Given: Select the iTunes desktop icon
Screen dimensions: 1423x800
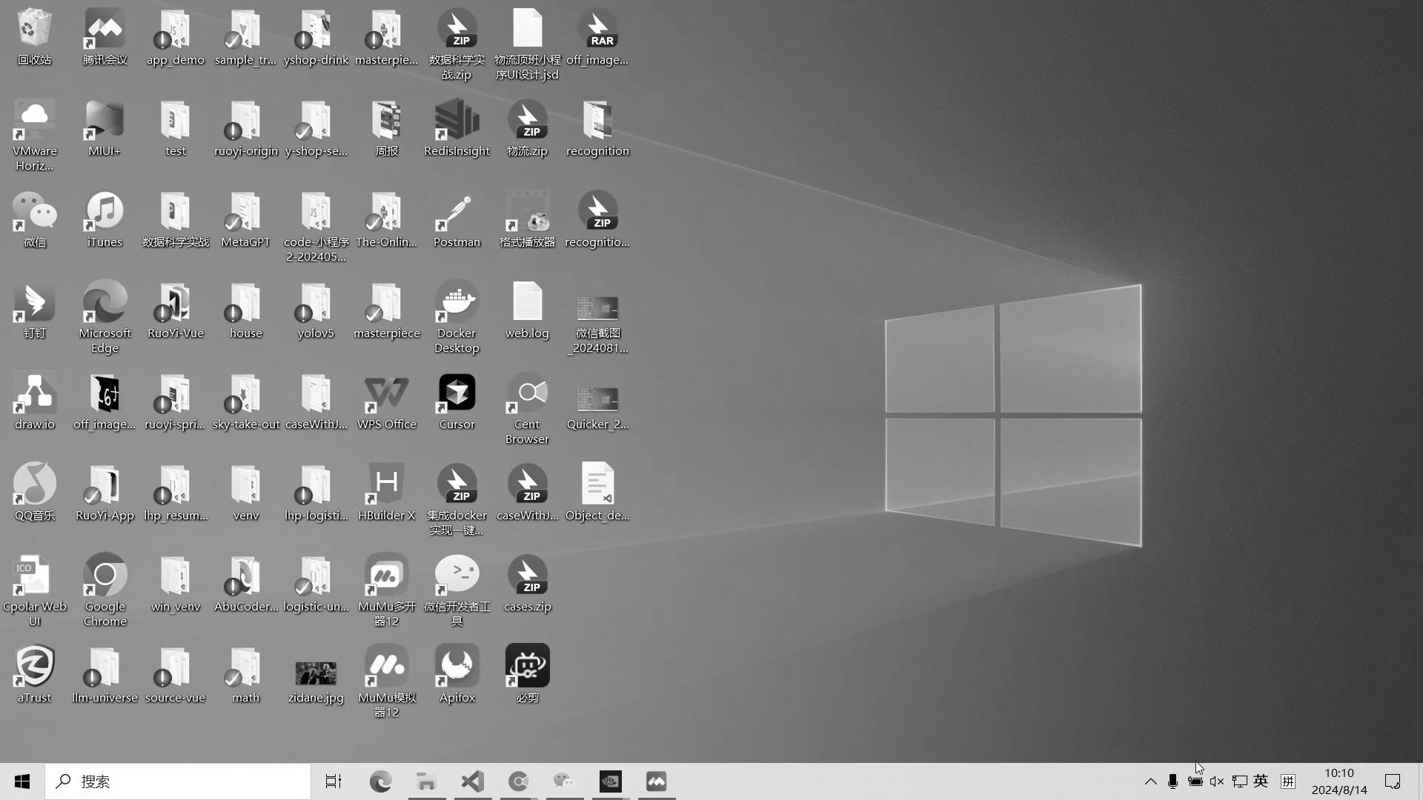Looking at the screenshot, I should pos(105,219).
